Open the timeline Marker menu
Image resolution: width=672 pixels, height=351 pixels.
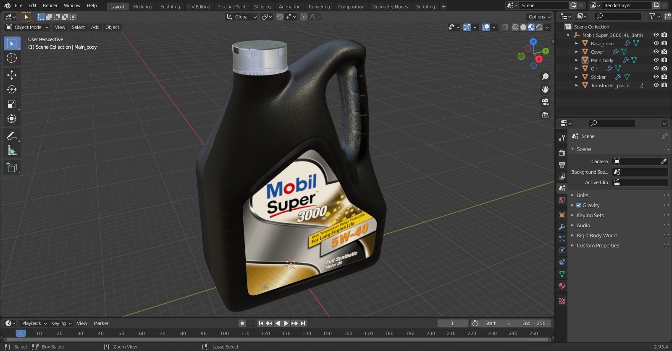[x=101, y=323]
